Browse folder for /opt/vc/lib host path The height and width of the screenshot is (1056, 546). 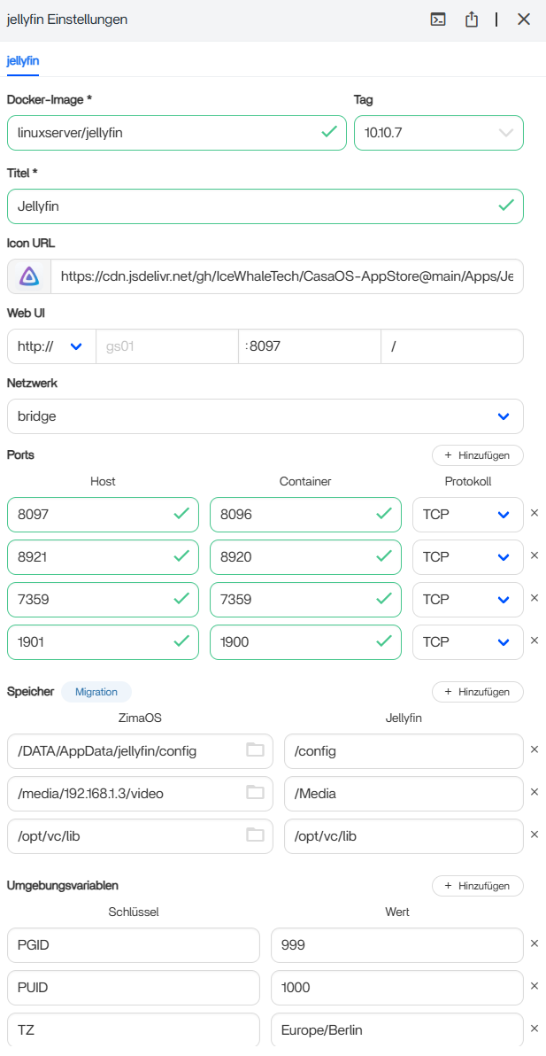tap(255, 835)
